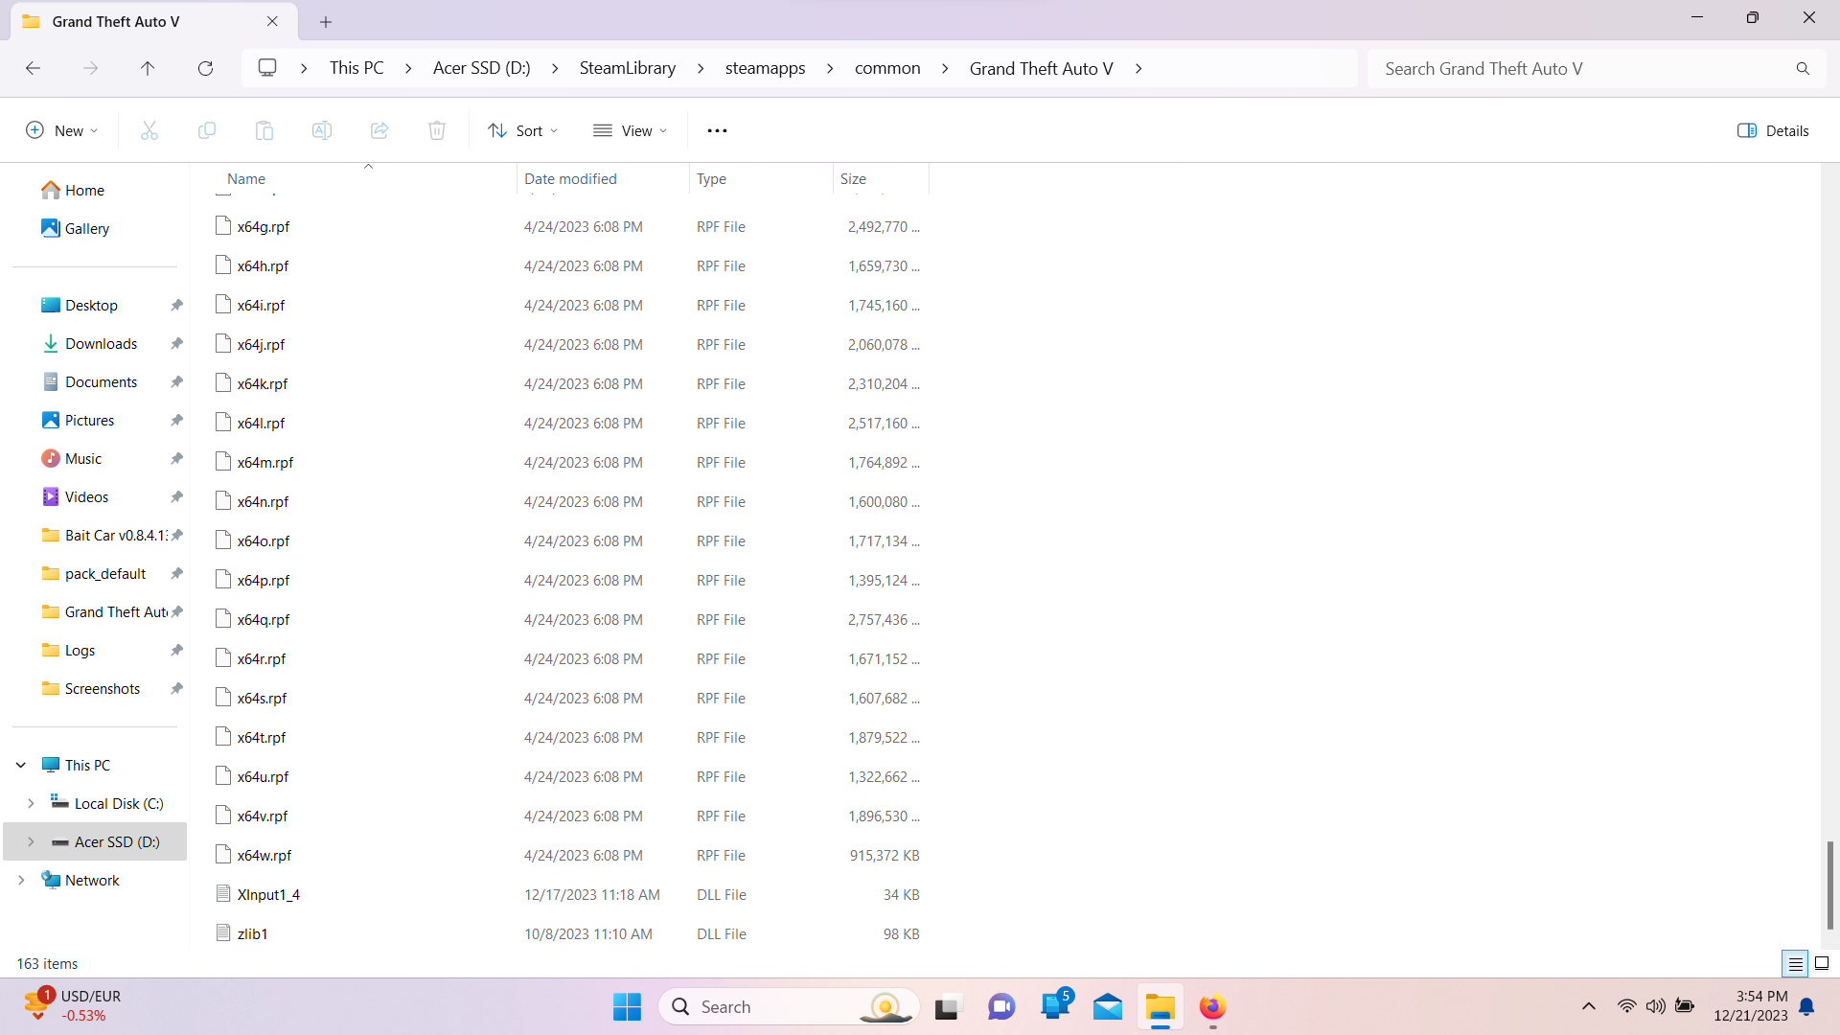Click the Share icon in toolbar
The height and width of the screenshot is (1035, 1840).
pyautogui.click(x=379, y=130)
